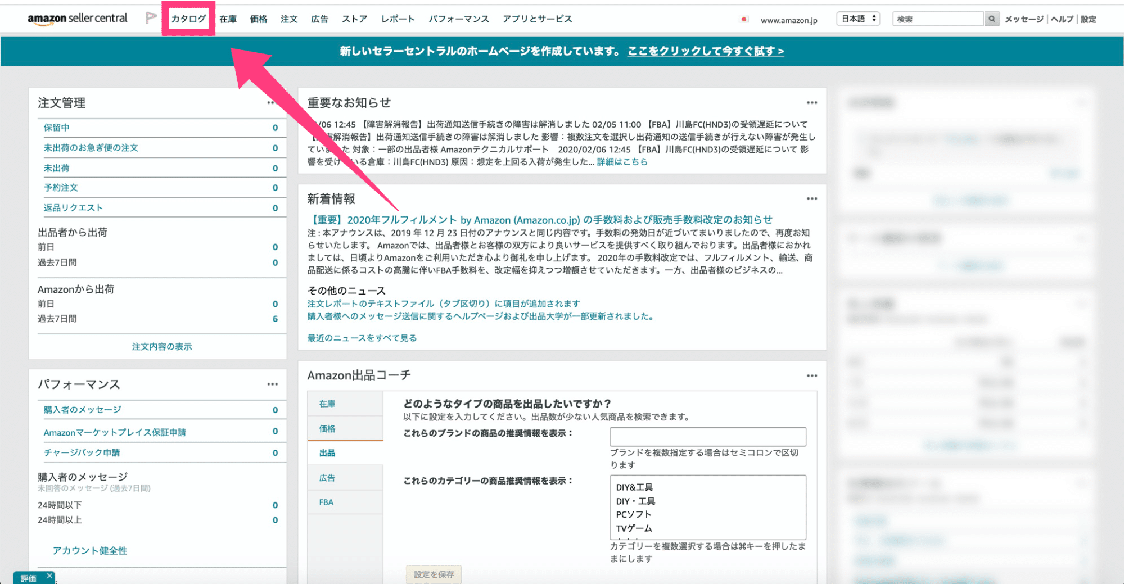Open the レポート menu

click(398, 19)
